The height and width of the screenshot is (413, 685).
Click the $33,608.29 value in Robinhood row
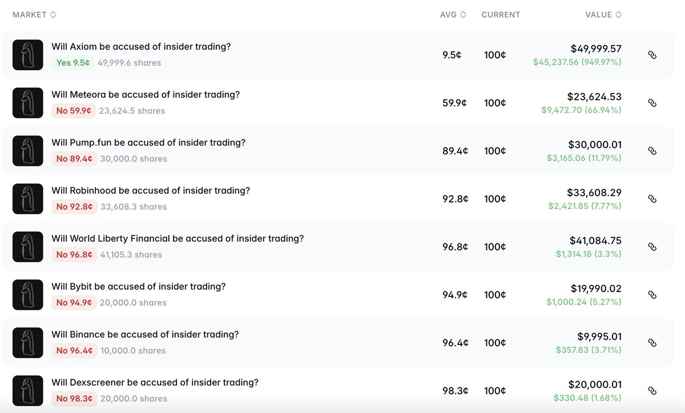[594, 193]
